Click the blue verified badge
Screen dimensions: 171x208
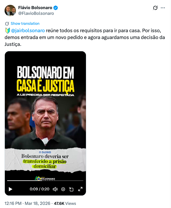(x=55, y=8)
